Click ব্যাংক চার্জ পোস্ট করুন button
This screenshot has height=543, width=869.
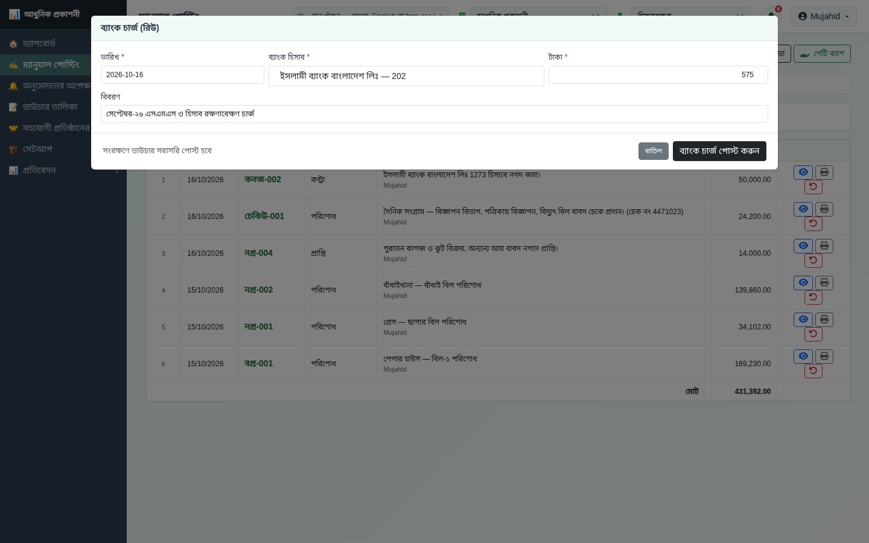coord(719,151)
